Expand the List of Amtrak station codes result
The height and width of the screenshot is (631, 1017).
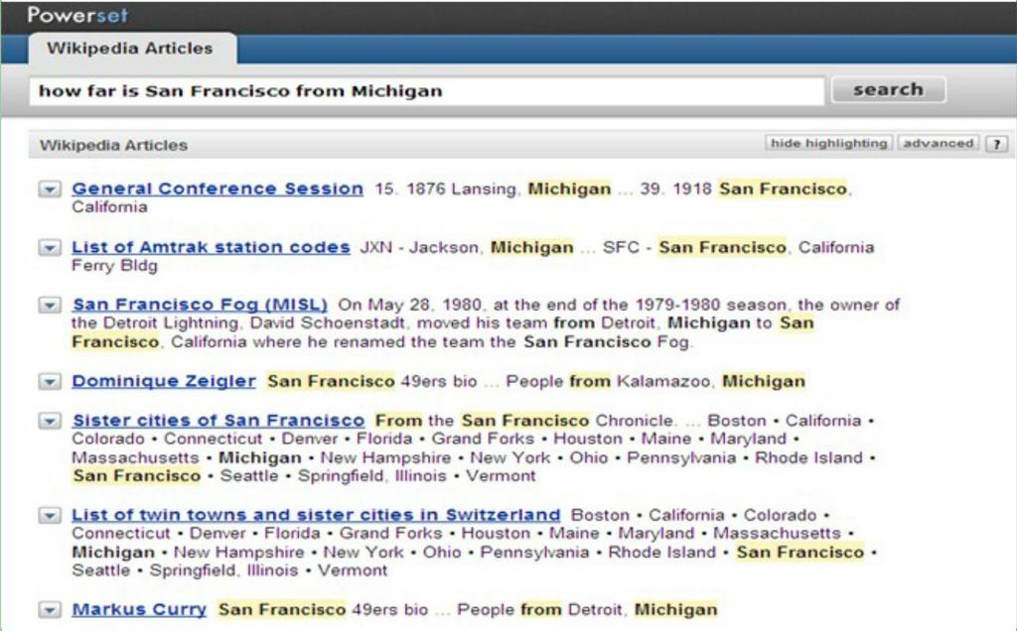pos(50,247)
